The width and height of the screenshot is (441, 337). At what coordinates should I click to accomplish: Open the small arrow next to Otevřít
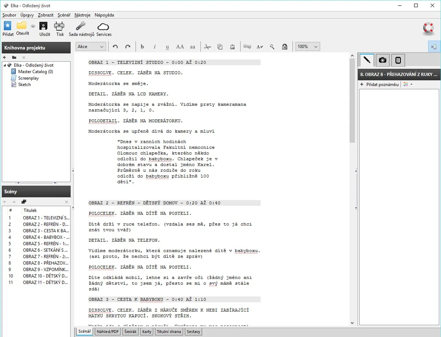[33, 26]
